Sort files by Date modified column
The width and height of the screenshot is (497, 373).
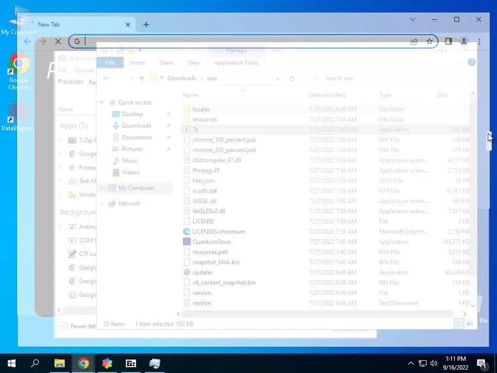coord(327,95)
